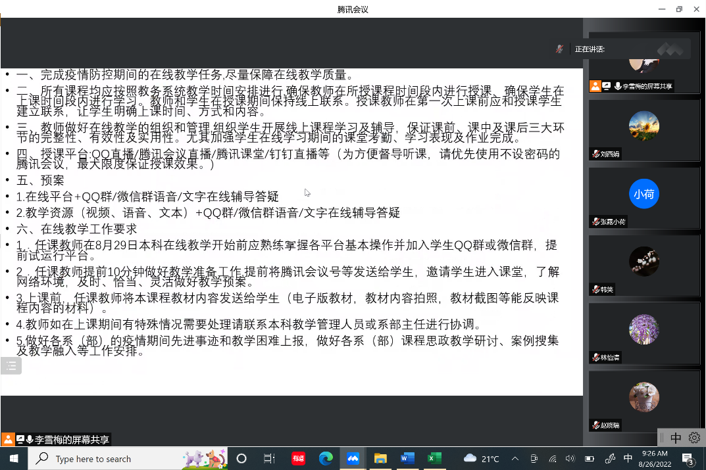Image resolution: width=706 pixels, height=470 pixels.
Task: Open Tencent Meeting from the taskbar
Action: coord(353,458)
